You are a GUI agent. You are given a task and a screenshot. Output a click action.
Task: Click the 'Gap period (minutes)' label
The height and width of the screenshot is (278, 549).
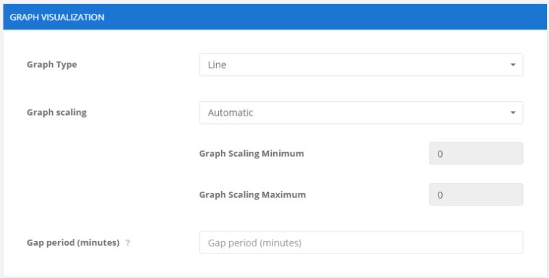tap(73, 242)
